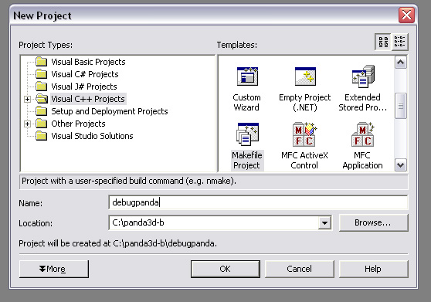Click the Other Projects folder icon
Image resolution: width=431 pixels, height=302 pixels.
coord(42,124)
